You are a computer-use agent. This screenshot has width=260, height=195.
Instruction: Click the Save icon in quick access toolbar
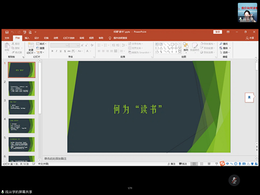pyautogui.click(x=7, y=32)
